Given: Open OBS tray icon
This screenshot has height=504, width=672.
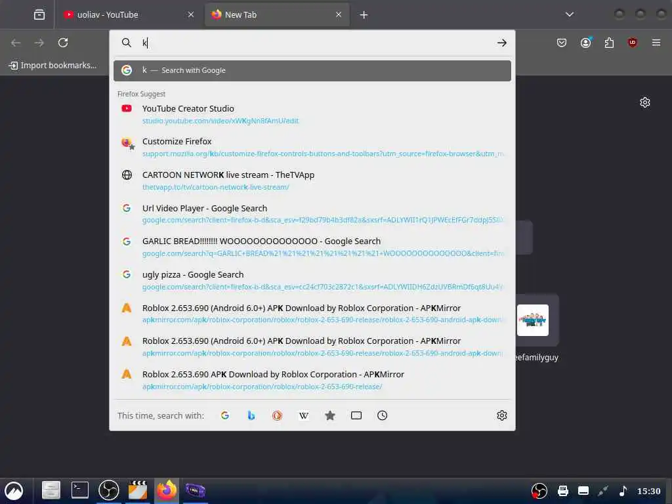Looking at the screenshot, I should (539, 491).
